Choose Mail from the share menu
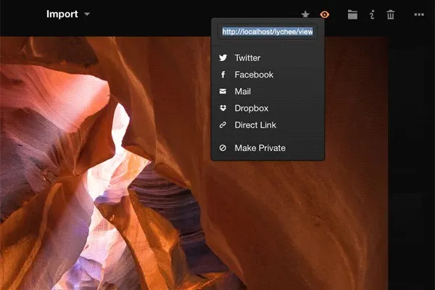 tap(243, 91)
